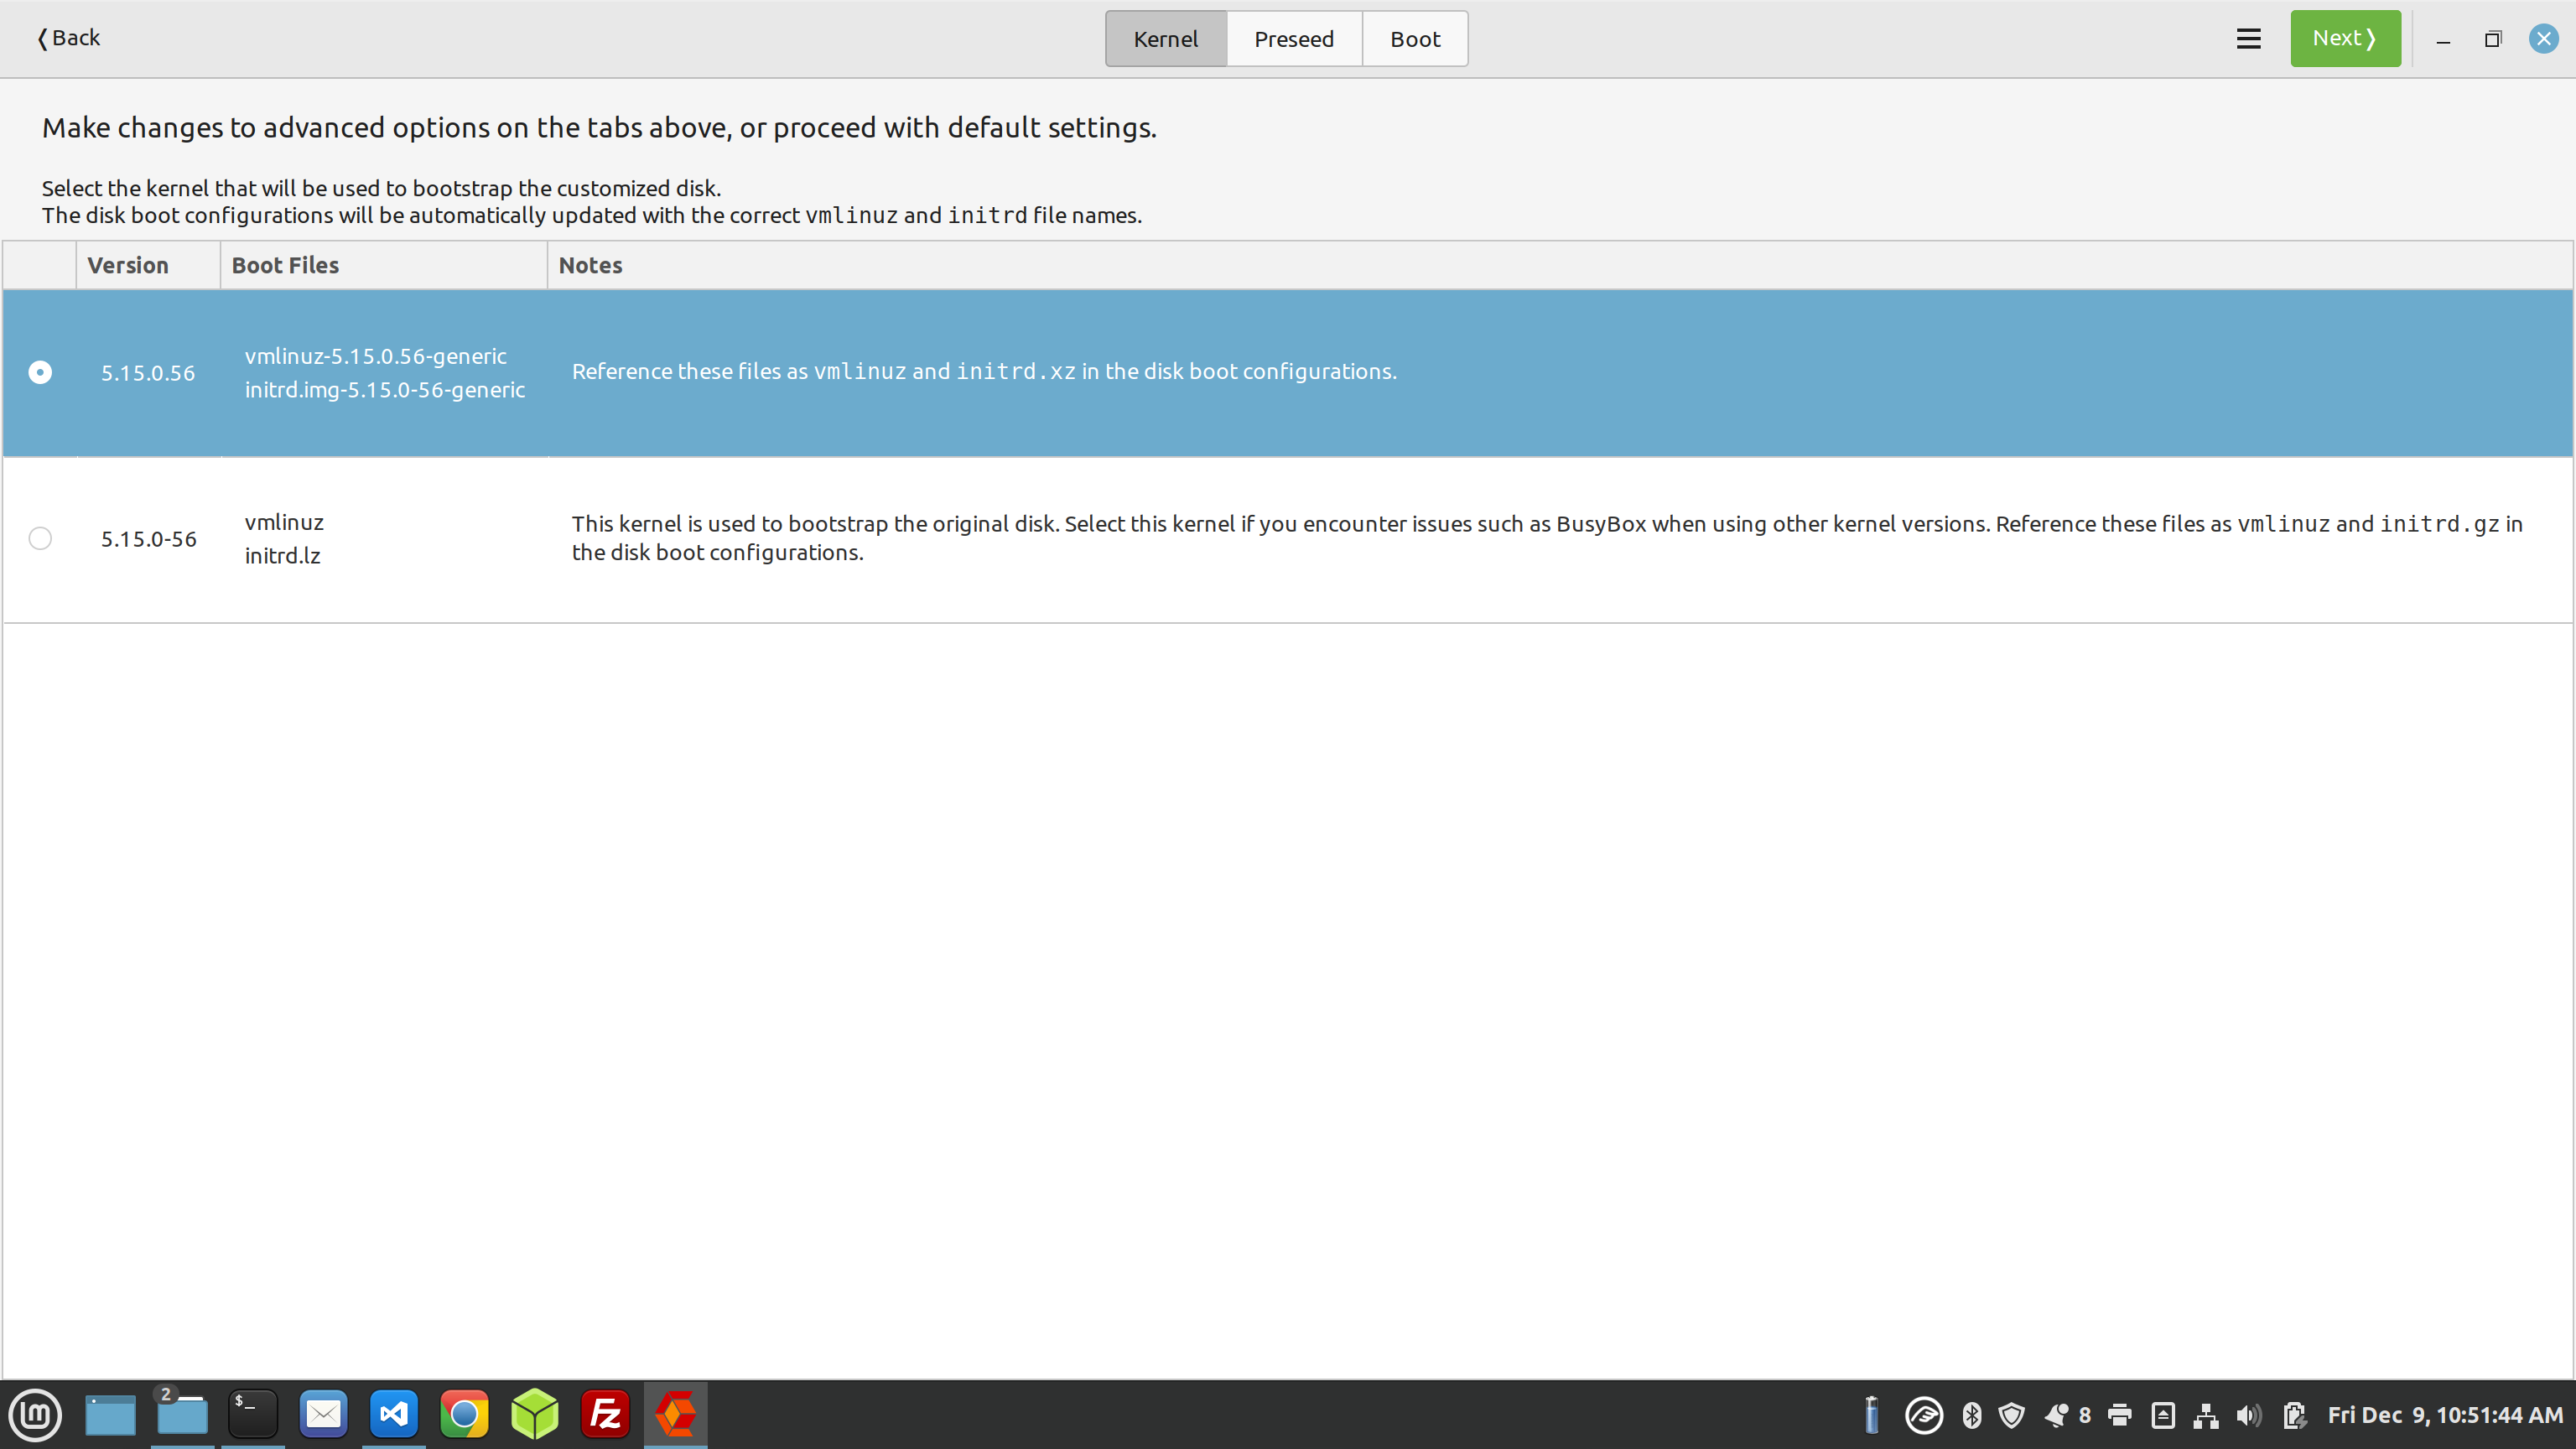The height and width of the screenshot is (1449, 2576).
Task: Open the Linux Mint main menu
Action: coord(35,1414)
